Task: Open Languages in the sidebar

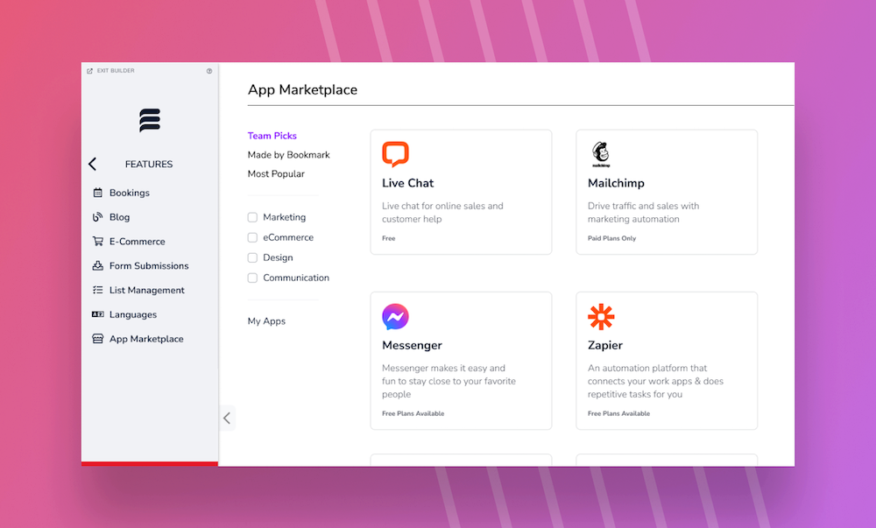Action: [x=133, y=314]
